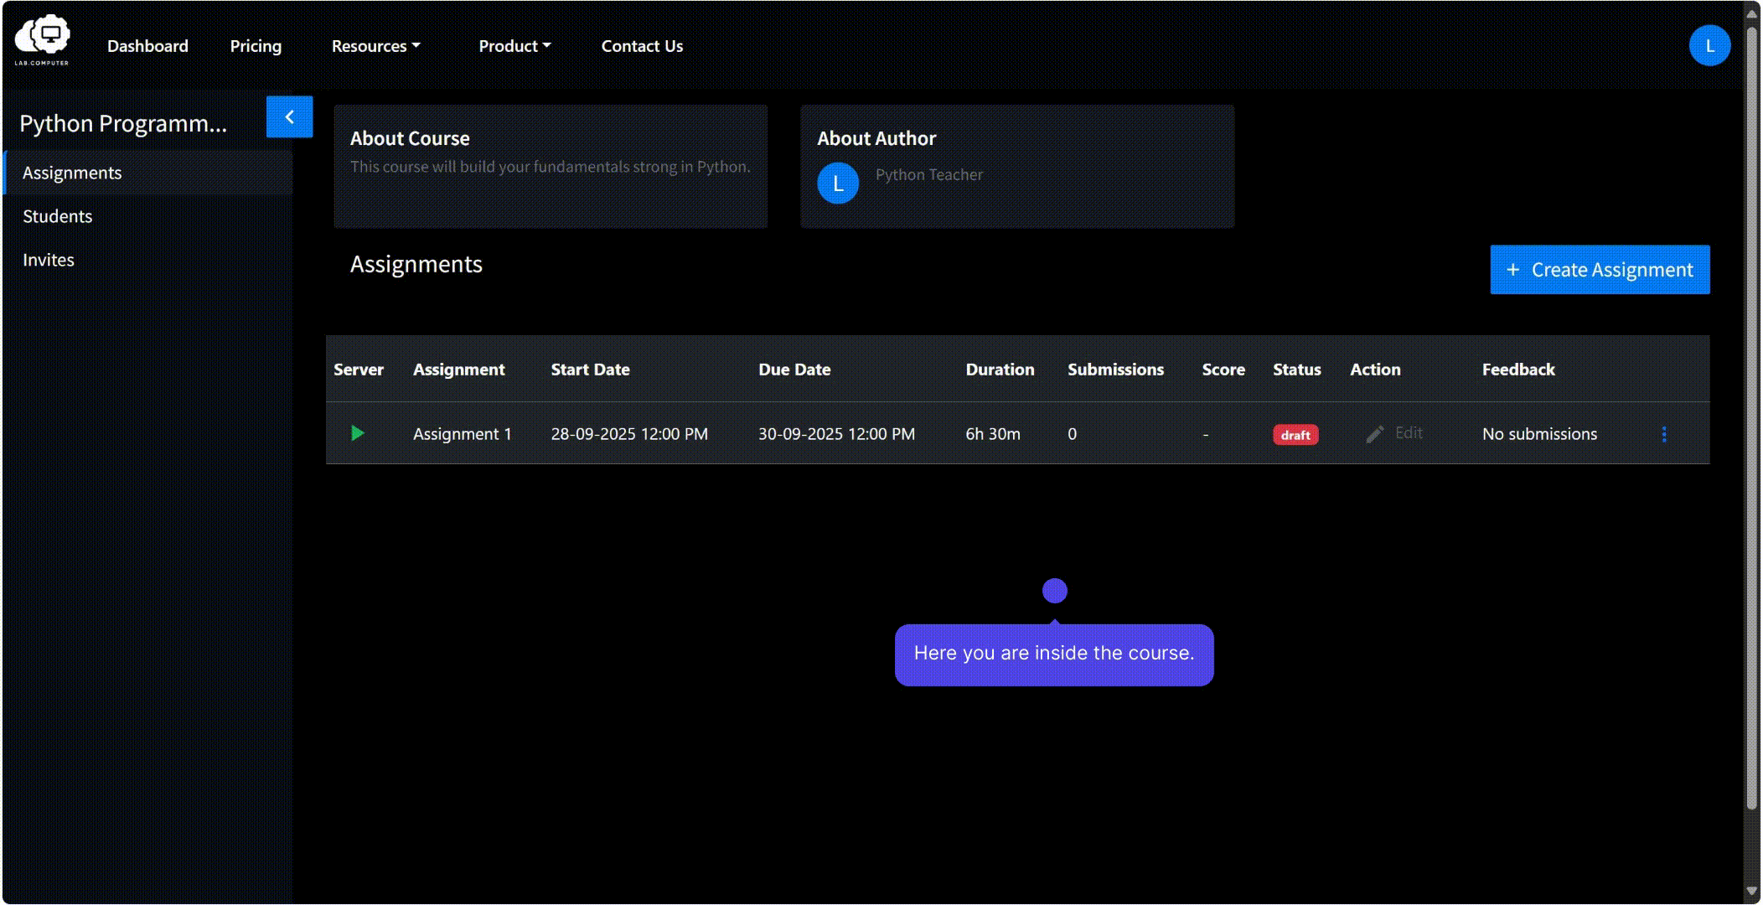Open the Pricing page
1763x905 pixels.
[x=256, y=46]
